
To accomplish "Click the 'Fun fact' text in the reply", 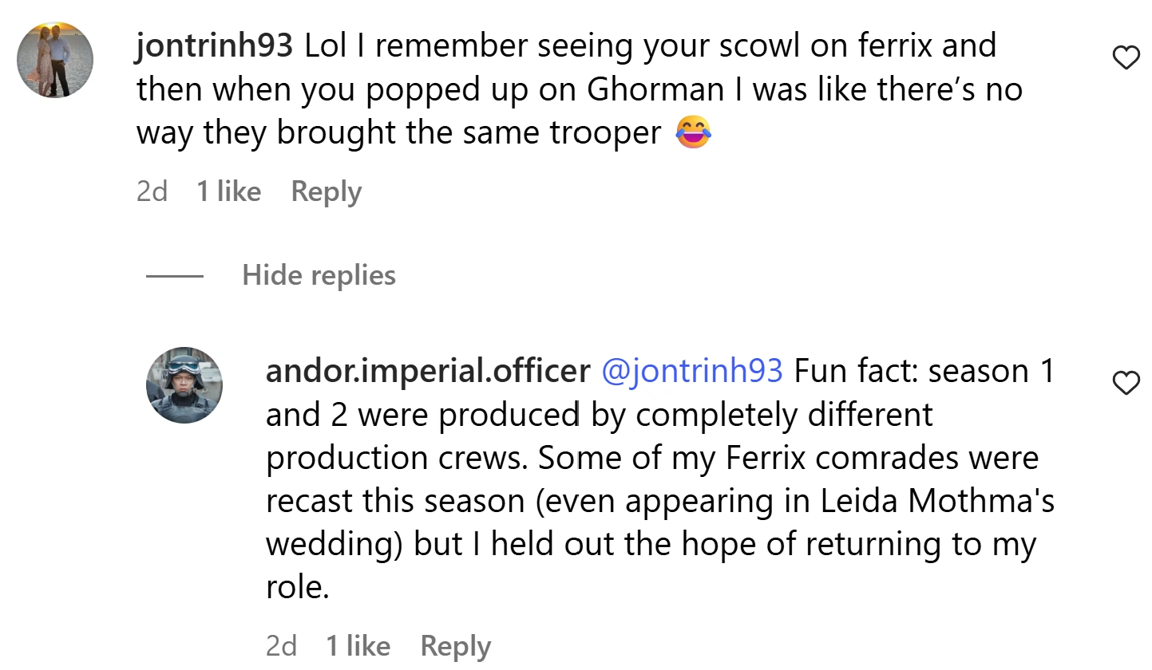I will pos(854,371).
